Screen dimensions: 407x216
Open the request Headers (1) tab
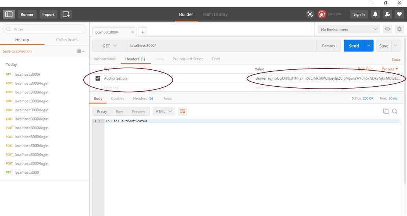(x=135, y=59)
